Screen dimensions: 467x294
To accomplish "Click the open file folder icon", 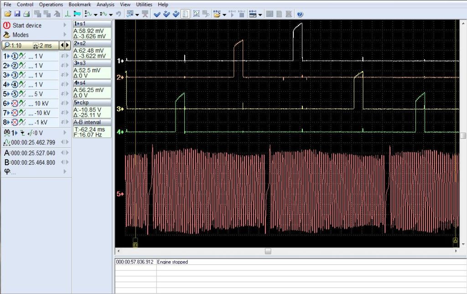I will tap(7, 14).
